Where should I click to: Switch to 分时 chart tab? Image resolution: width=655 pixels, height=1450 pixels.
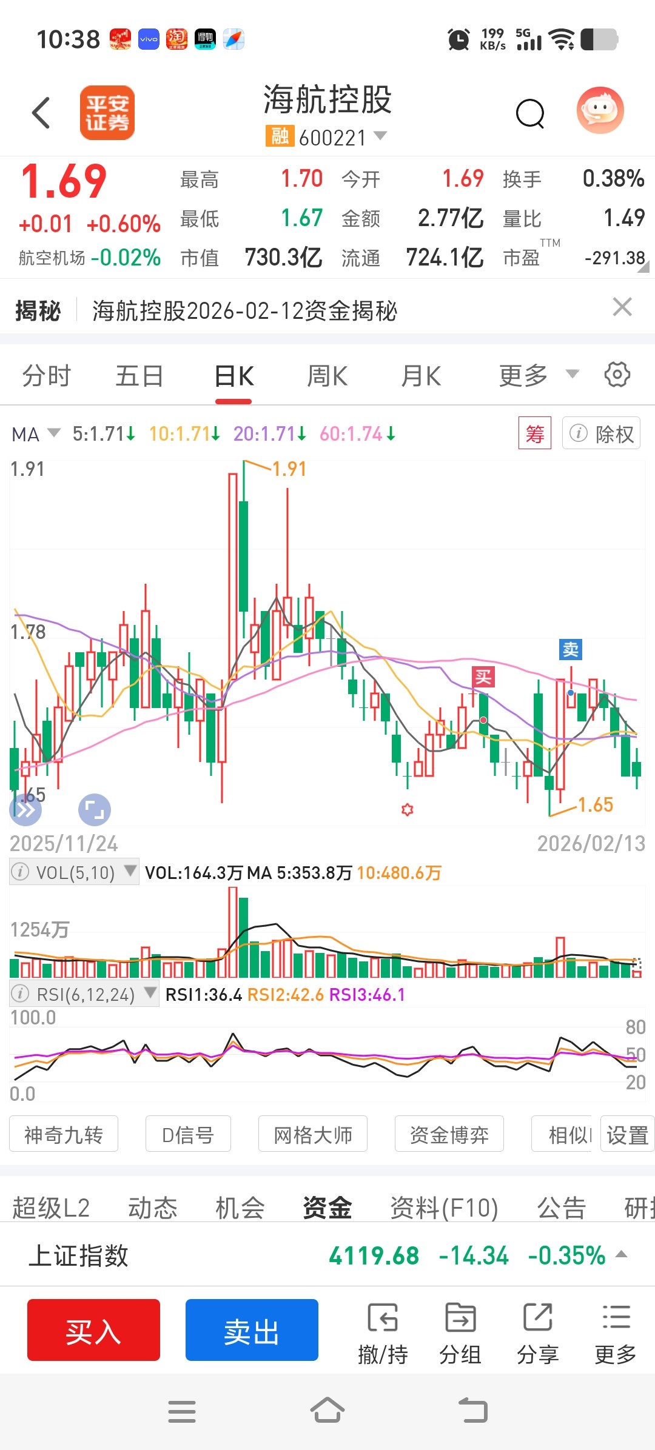(47, 376)
